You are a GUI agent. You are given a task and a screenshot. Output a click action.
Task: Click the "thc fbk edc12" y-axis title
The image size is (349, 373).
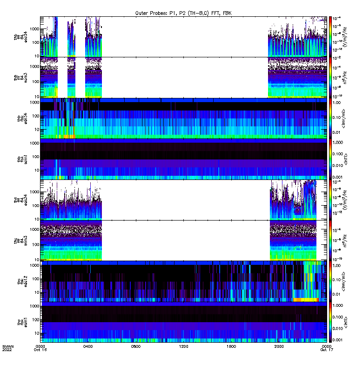coord(22,282)
